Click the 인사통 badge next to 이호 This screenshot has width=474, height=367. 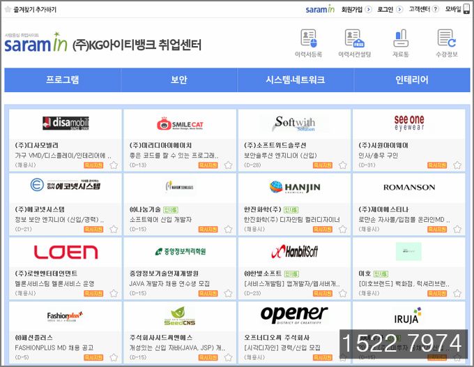click(x=381, y=274)
